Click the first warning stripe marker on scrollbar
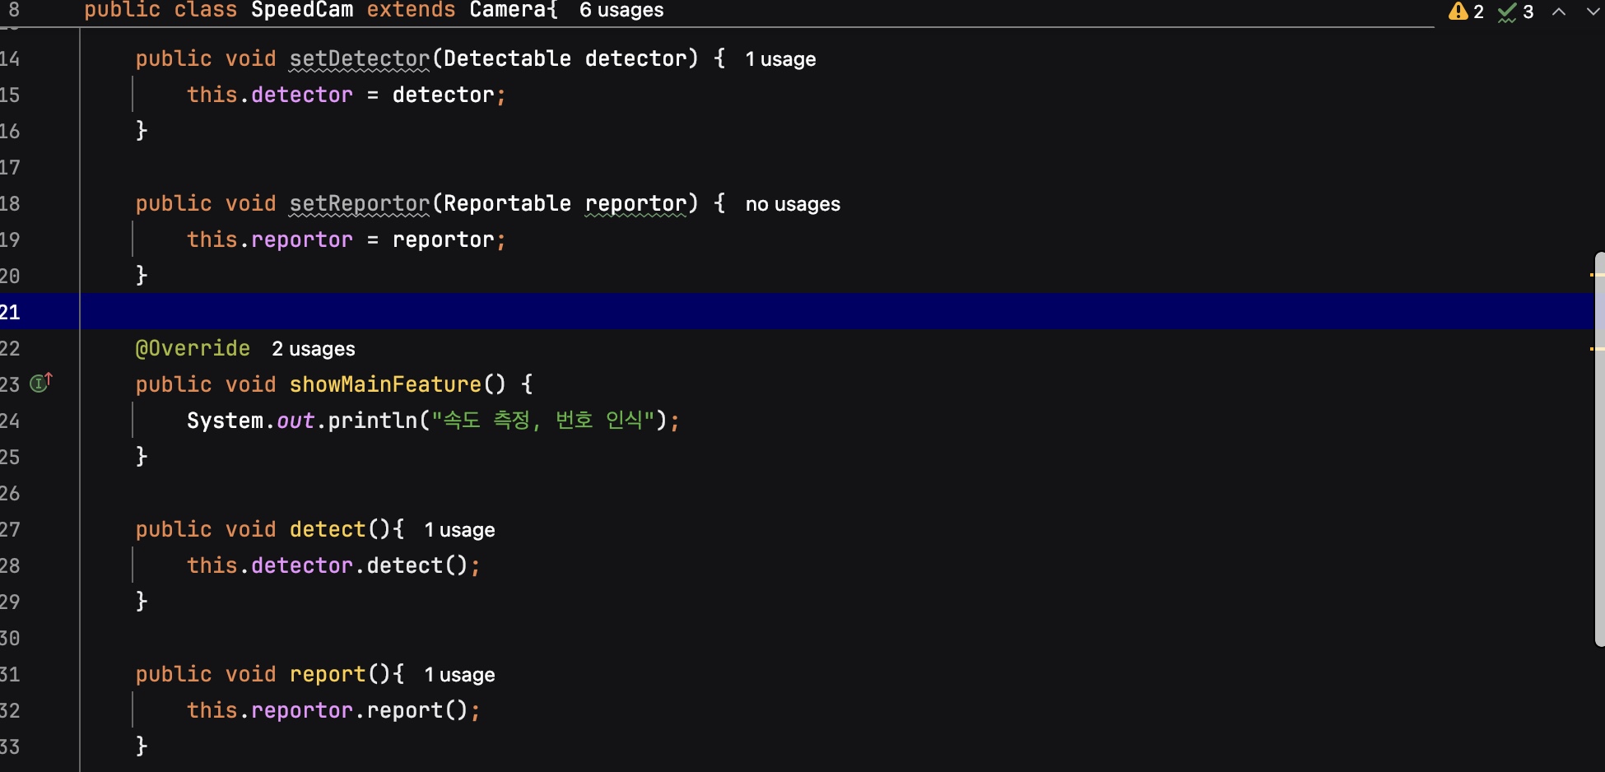Viewport: 1605px width, 772px height. 1597,274
